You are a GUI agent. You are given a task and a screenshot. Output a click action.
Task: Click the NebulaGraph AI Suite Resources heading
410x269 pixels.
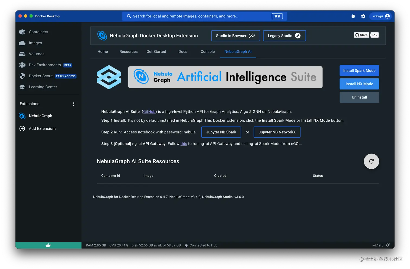(x=138, y=161)
